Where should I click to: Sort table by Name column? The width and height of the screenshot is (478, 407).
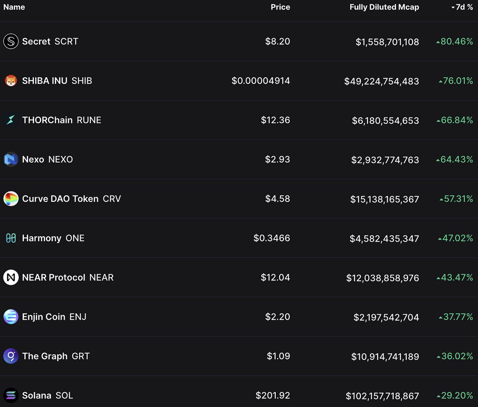coord(14,7)
